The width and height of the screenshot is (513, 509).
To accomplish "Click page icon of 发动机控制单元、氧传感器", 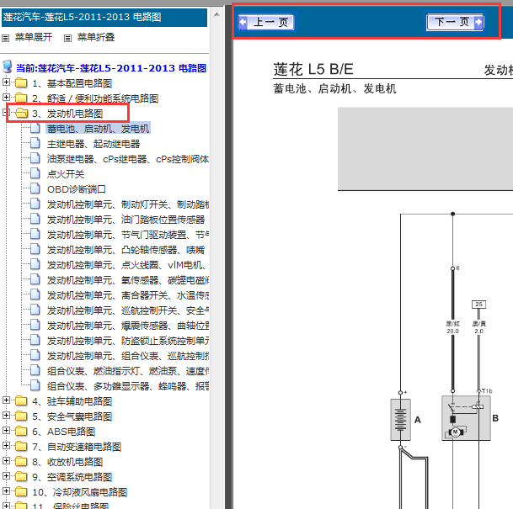I will click(x=35, y=279).
